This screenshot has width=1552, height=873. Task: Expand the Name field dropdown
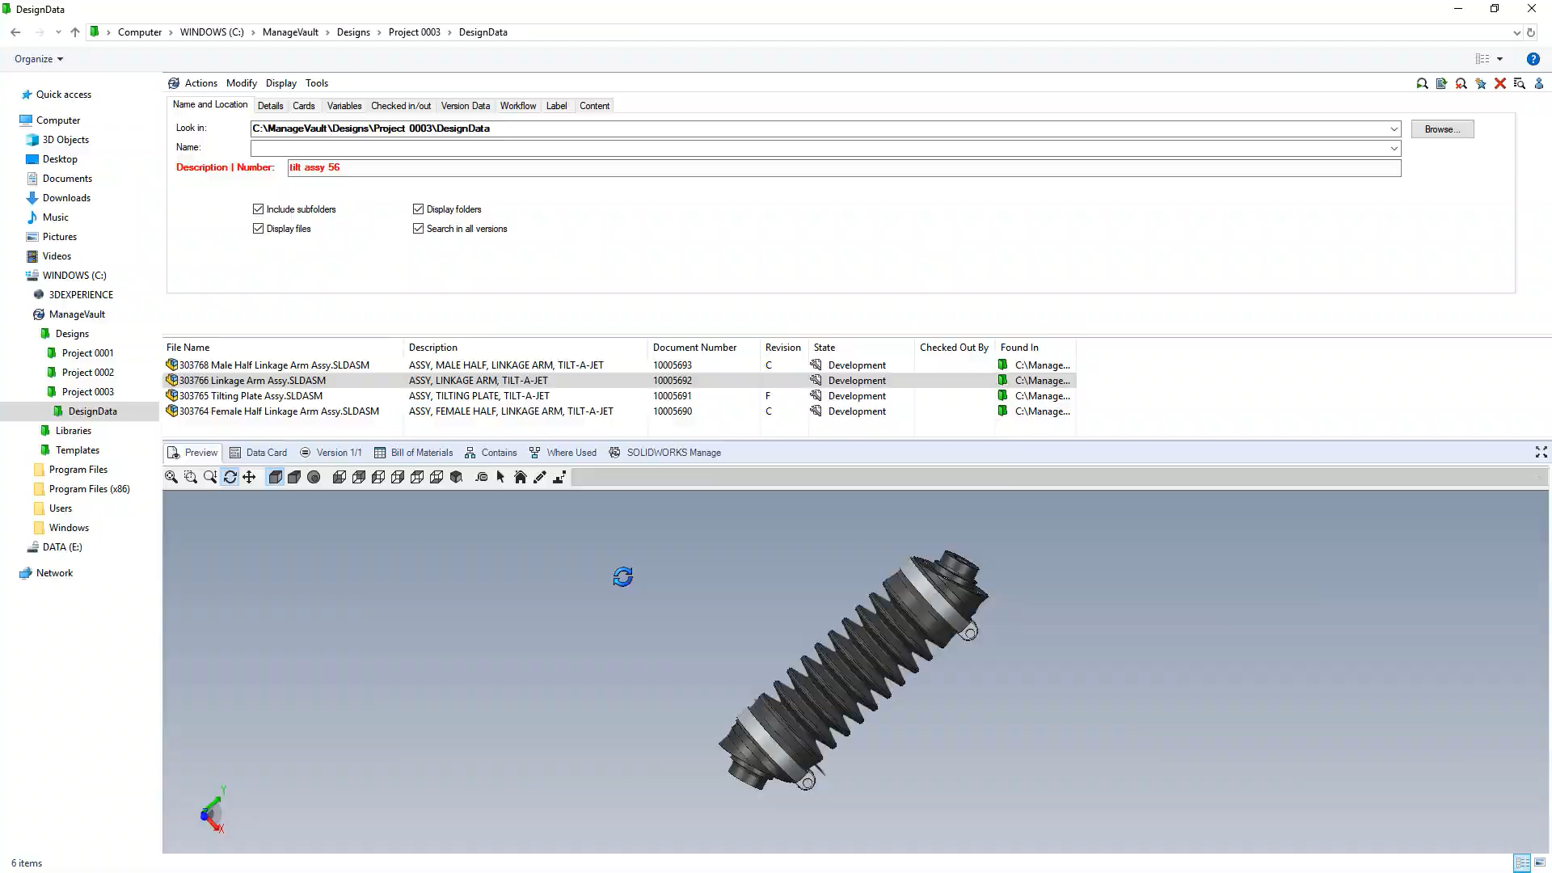[1394, 148]
